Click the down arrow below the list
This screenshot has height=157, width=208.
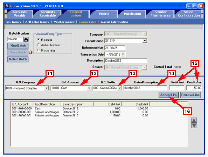click(194, 126)
